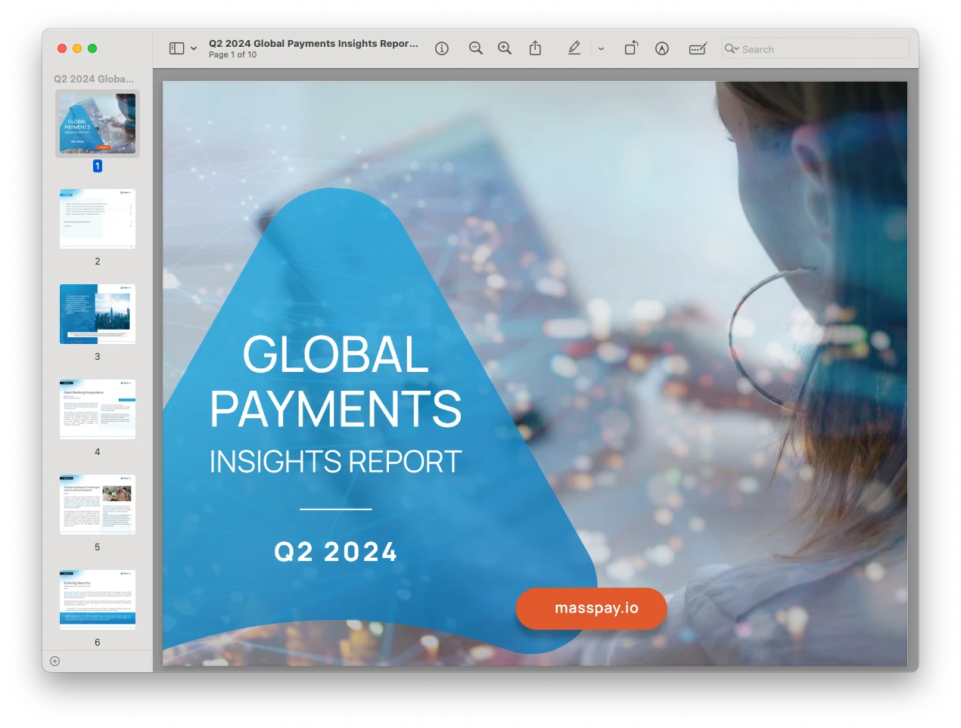Open the document info inspector
The image size is (961, 728).
coord(441,48)
